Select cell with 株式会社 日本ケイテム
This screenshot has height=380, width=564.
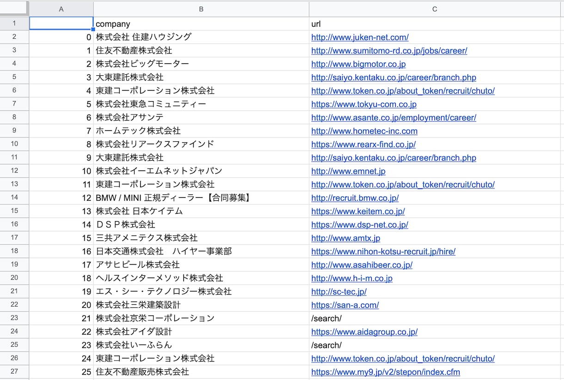[201, 211]
